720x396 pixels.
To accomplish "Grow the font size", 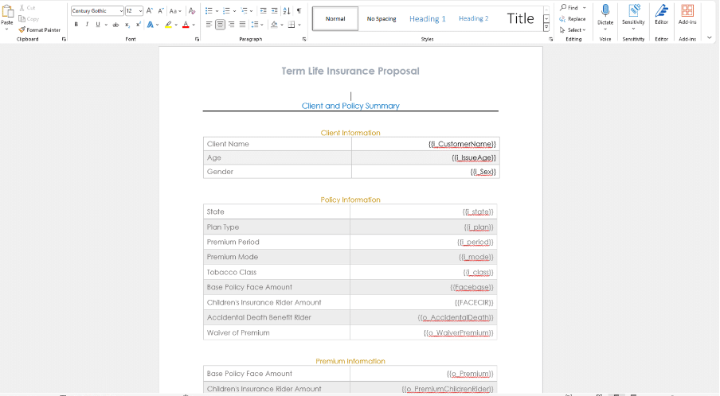I will point(151,11).
